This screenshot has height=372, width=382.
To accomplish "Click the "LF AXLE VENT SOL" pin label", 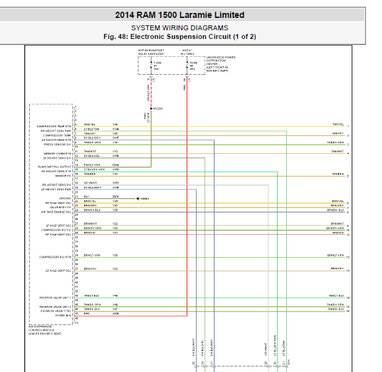I will [59, 226].
